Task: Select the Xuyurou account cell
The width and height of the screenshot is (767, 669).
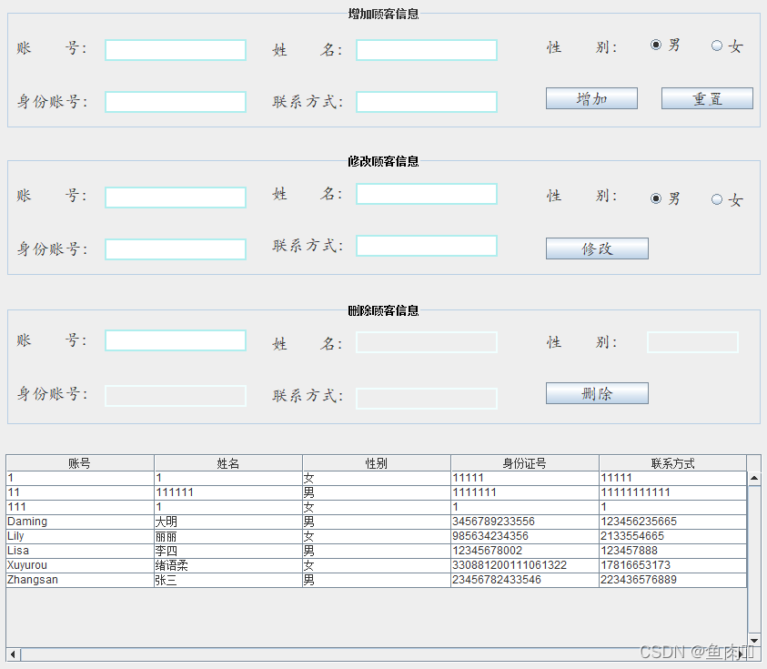Action: [x=80, y=566]
